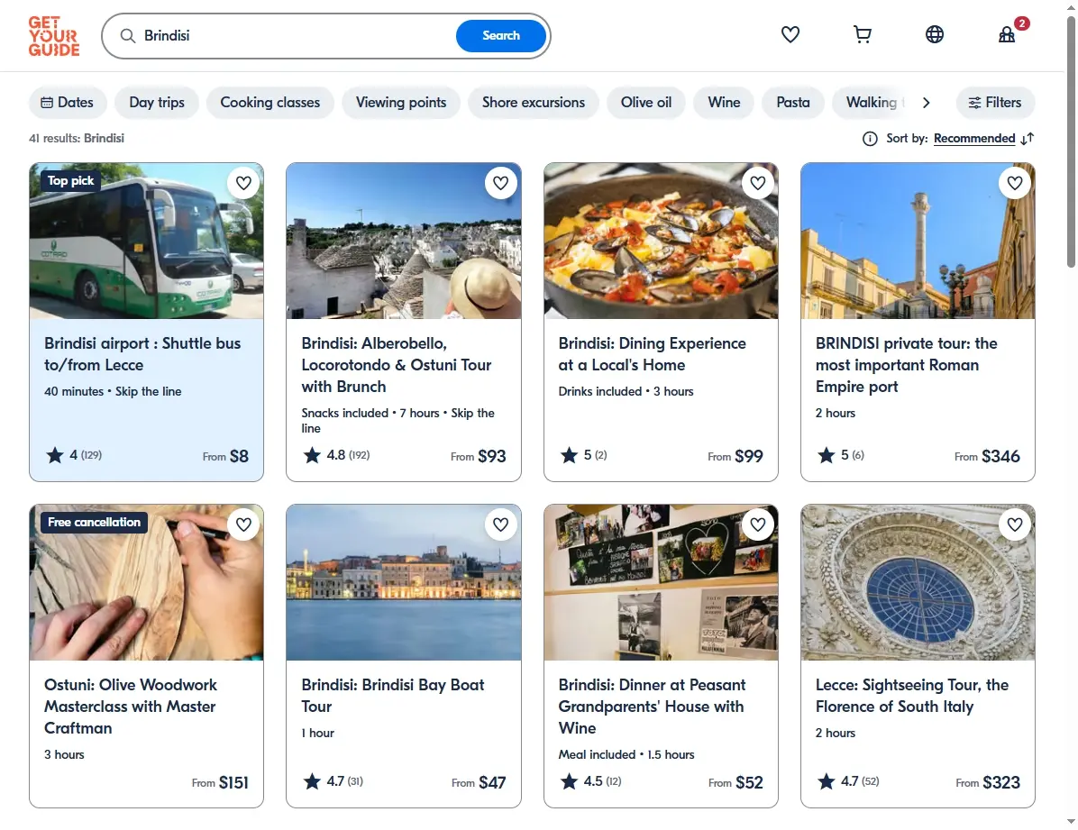Click the 'Drinks included • 3 hours' text
1078x830 pixels.
(x=626, y=391)
